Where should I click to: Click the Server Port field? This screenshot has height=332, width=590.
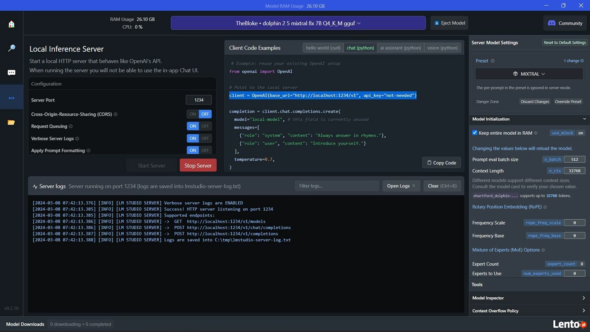pyautogui.click(x=199, y=100)
